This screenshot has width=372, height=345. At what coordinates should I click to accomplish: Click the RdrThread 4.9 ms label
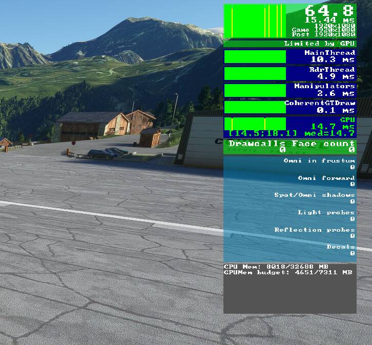[x=332, y=73]
